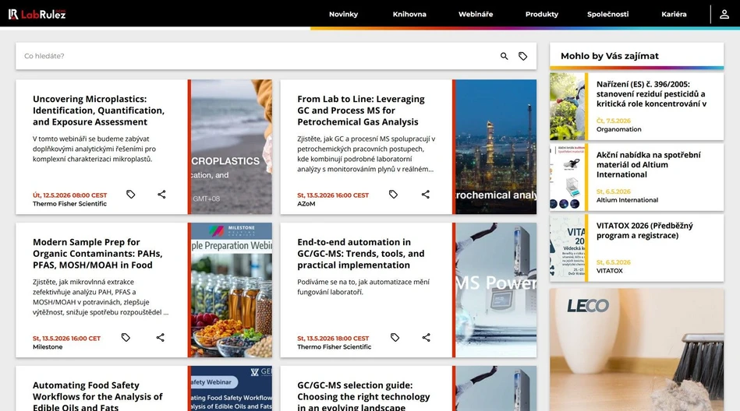740x411 pixels.
Task: Click the tag filter icon in search bar
Action: (x=523, y=56)
